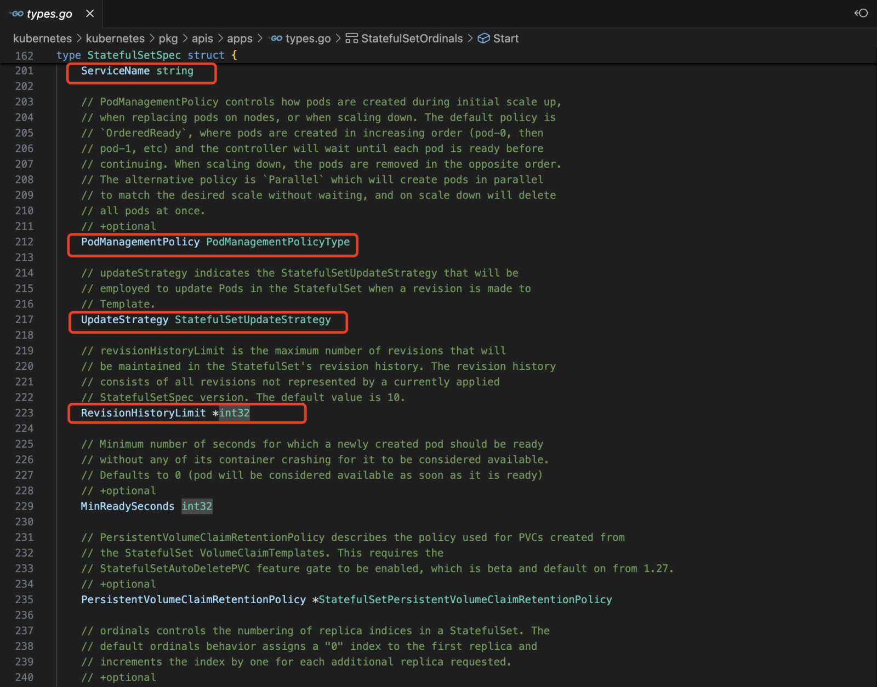Select line 235 via its line number
Viewport: 877px width, 687px height.
click(24, 599)
